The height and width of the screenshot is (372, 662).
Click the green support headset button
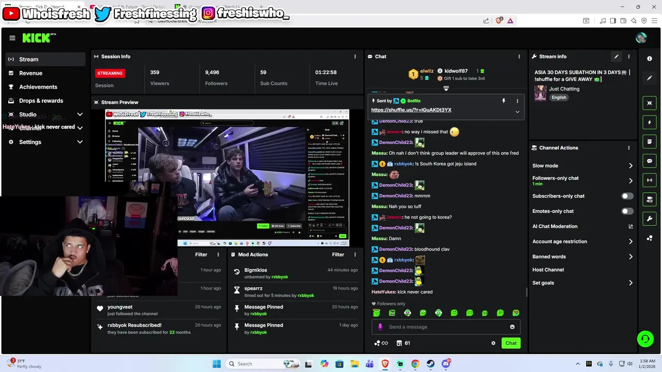click(645, 339)
